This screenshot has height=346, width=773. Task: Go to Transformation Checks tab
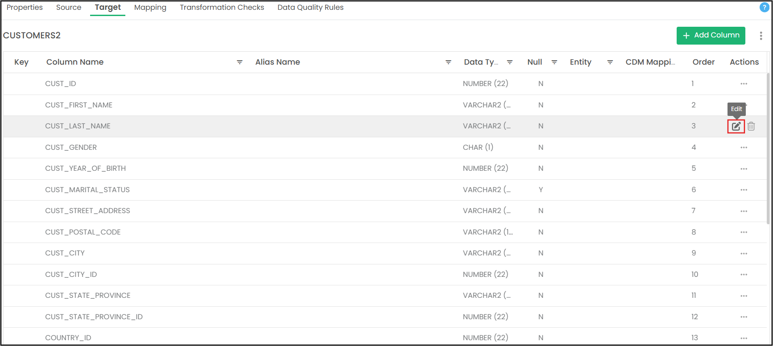point(222,8)
